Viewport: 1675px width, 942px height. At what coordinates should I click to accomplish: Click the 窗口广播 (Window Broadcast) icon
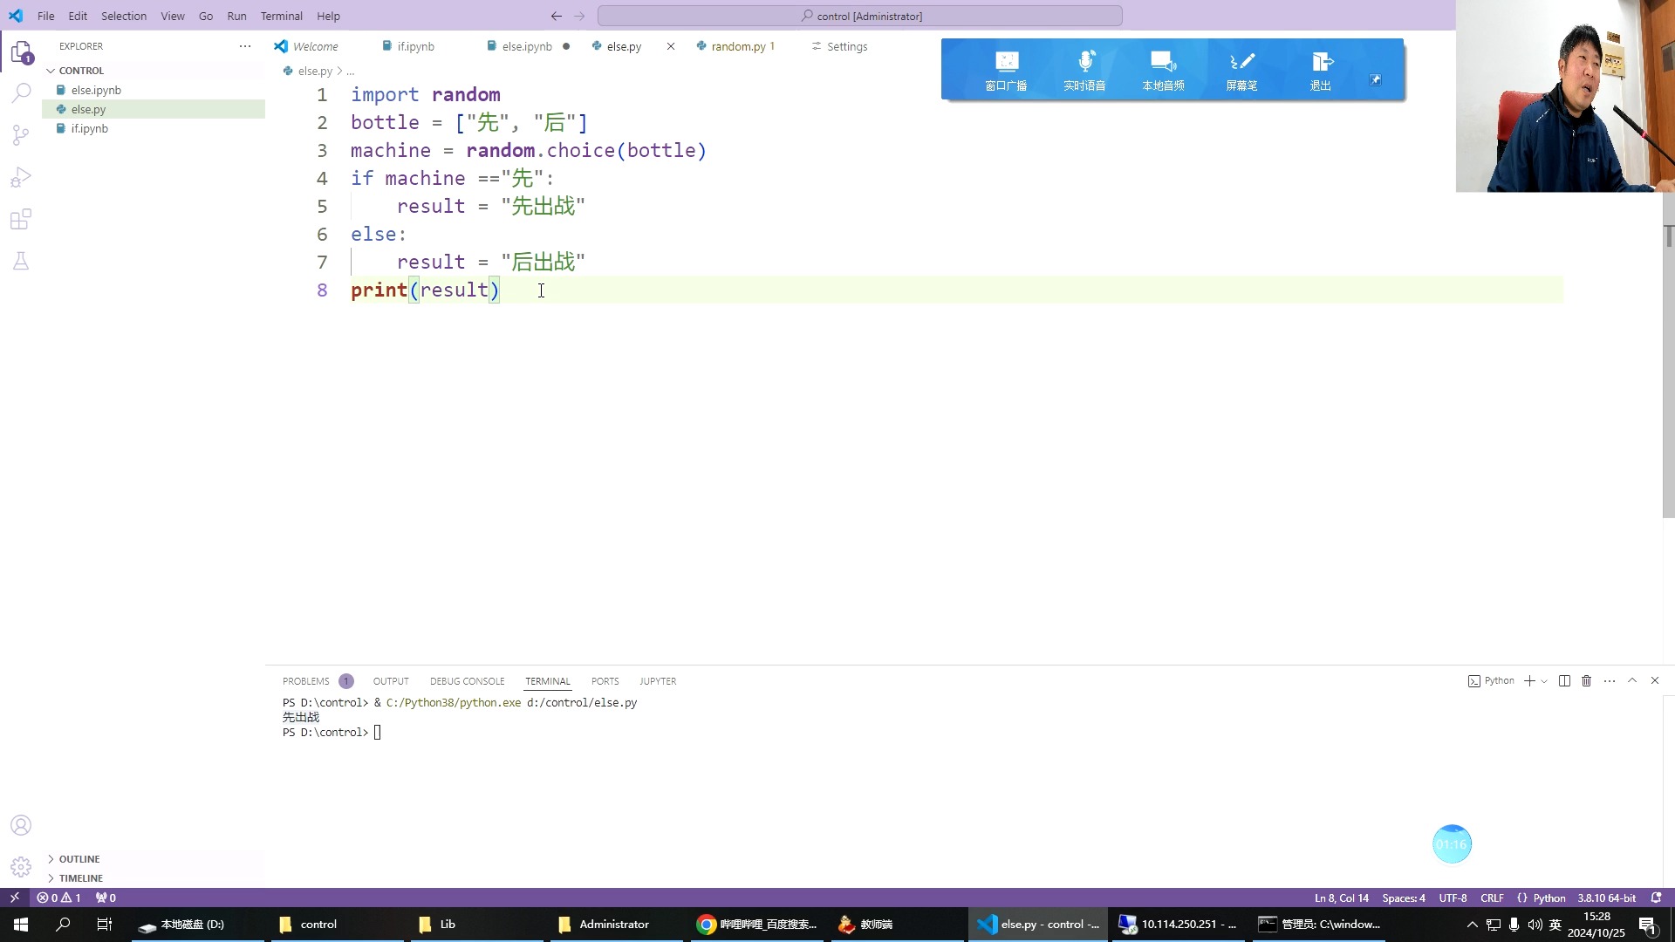point(1008,69)
